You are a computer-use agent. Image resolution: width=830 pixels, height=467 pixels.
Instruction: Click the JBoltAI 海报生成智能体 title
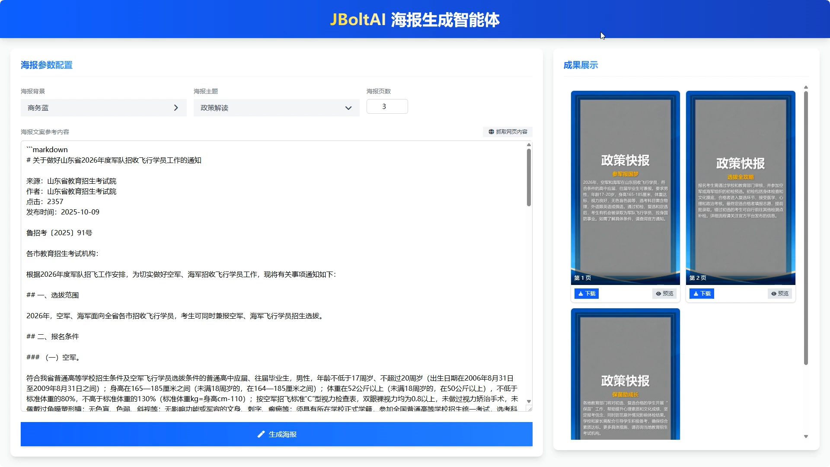(x=415, y=20)
